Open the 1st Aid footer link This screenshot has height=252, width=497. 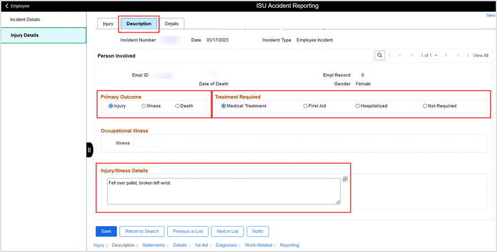pos(201,245)
